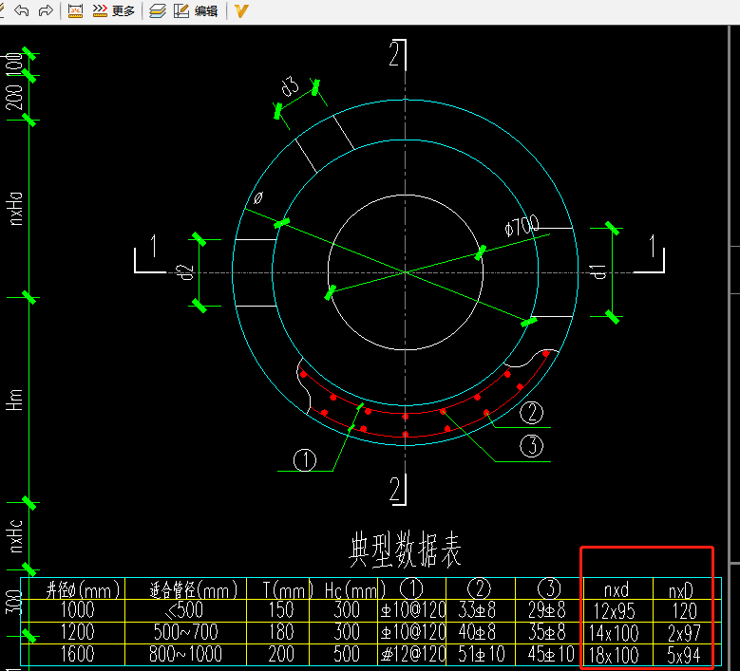
Task: Click the circled 3 rebar callout in drawing
Action: (531, 446)
